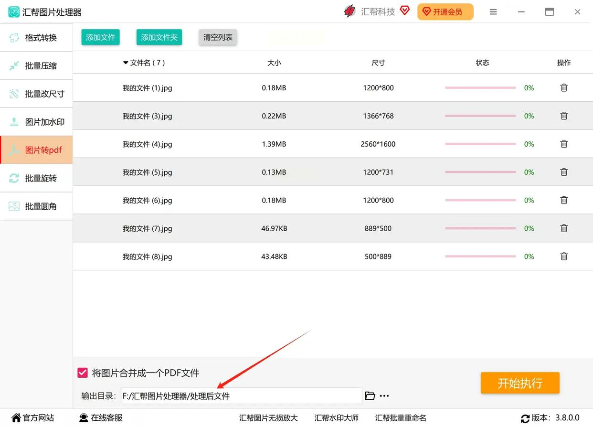Select file name 我的文件 (5).jpg
This screenshot has height=427, width=593.
point(147,172)
